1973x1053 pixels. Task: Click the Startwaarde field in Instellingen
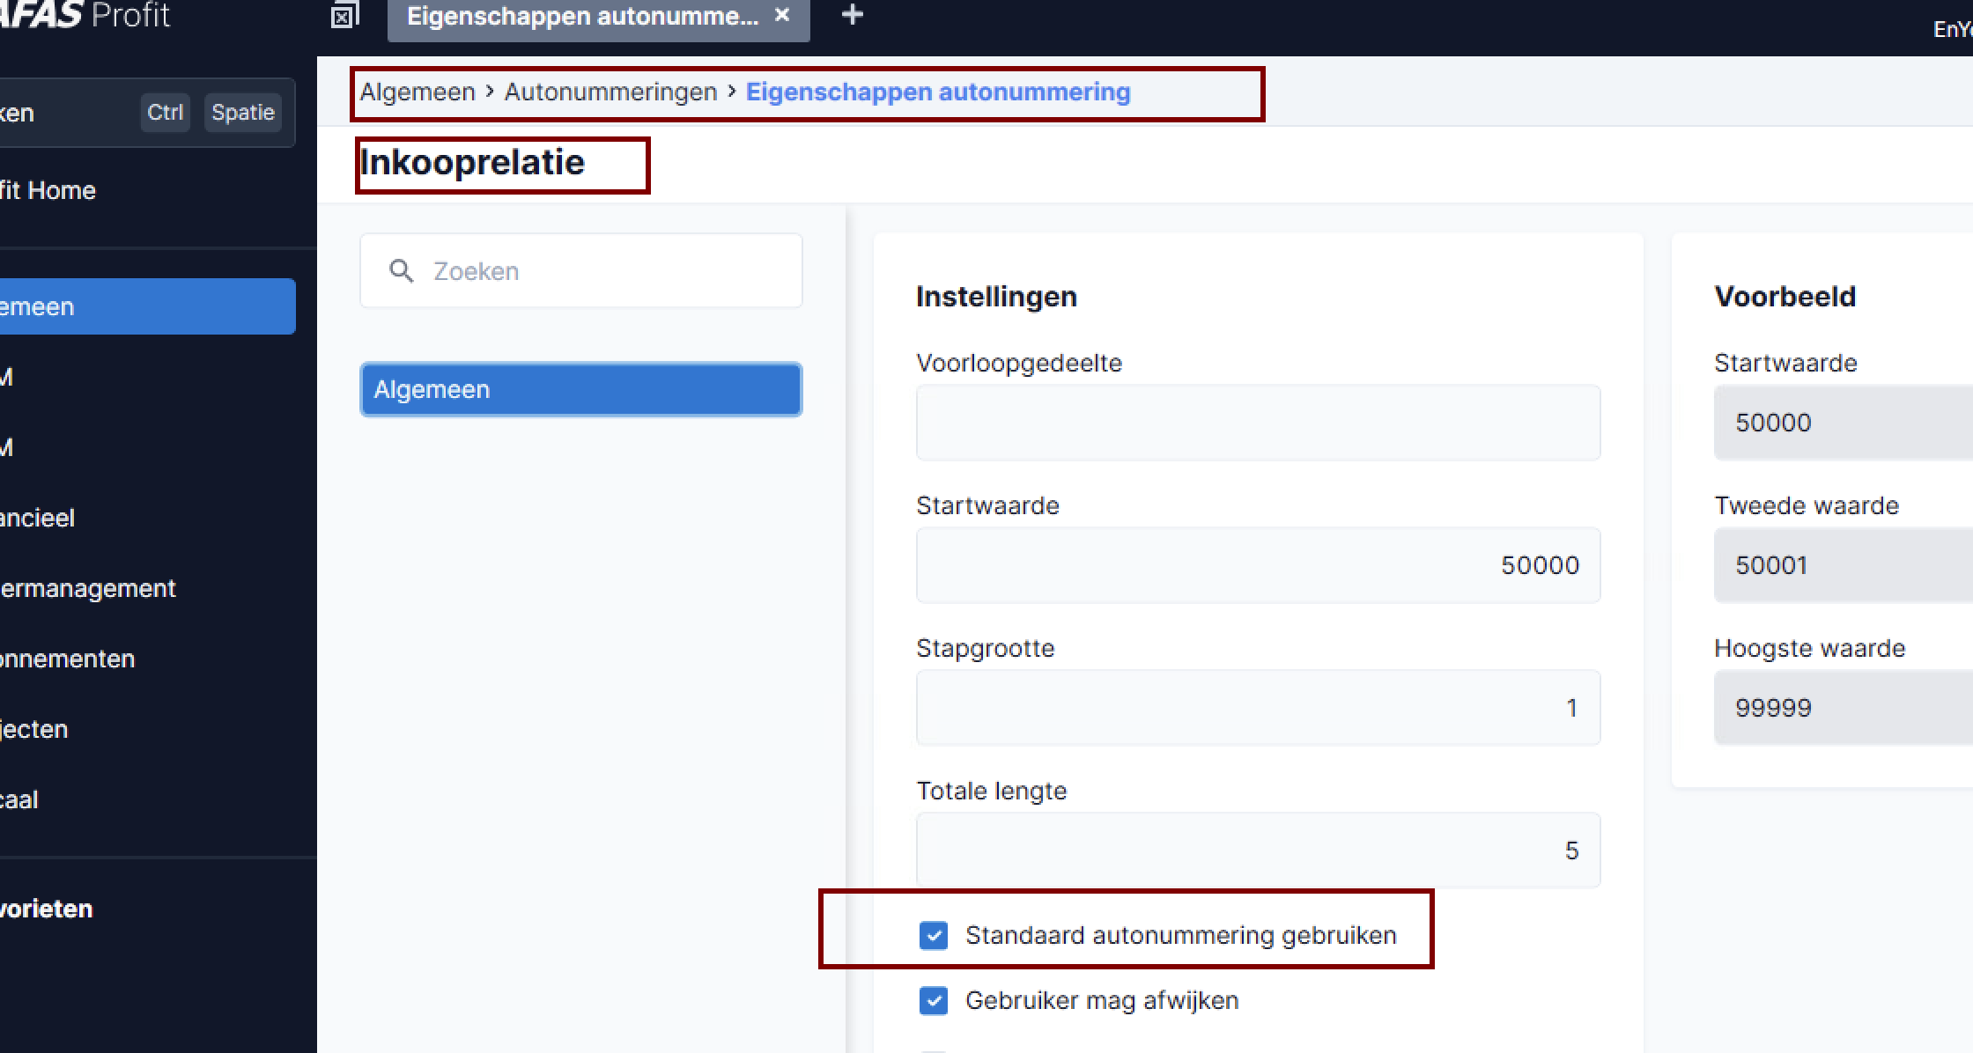[1258, 565]
